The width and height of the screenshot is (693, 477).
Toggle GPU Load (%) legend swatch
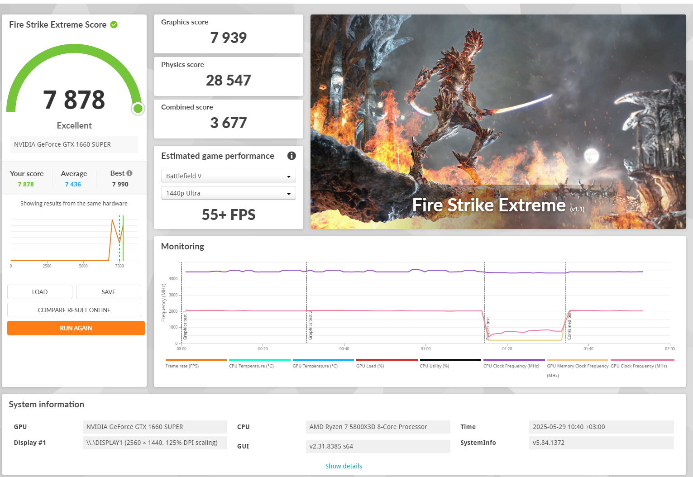(387, 360)
